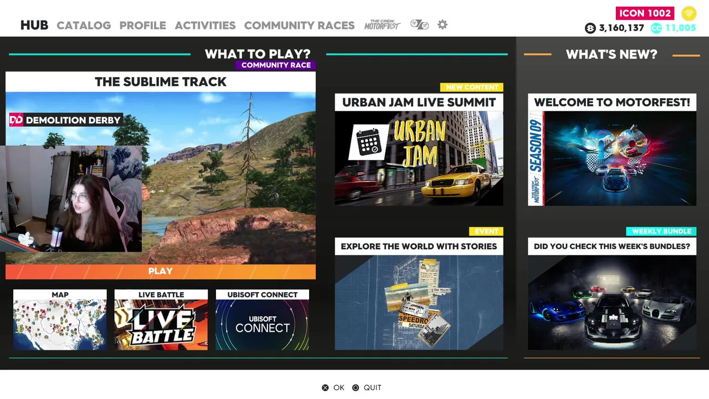Open the weekly bundles card
The image size is (709, 399).
tap(612, 294)
